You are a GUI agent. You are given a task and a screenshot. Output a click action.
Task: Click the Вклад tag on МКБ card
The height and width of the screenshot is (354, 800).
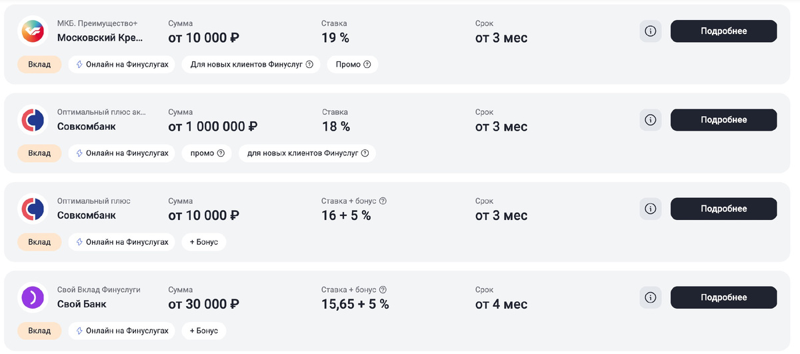point(39,65)
